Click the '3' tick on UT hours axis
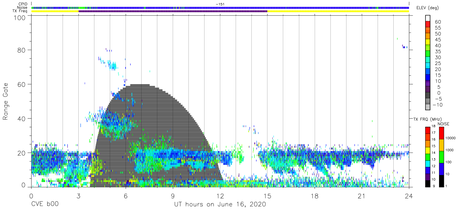 point(79,196)
